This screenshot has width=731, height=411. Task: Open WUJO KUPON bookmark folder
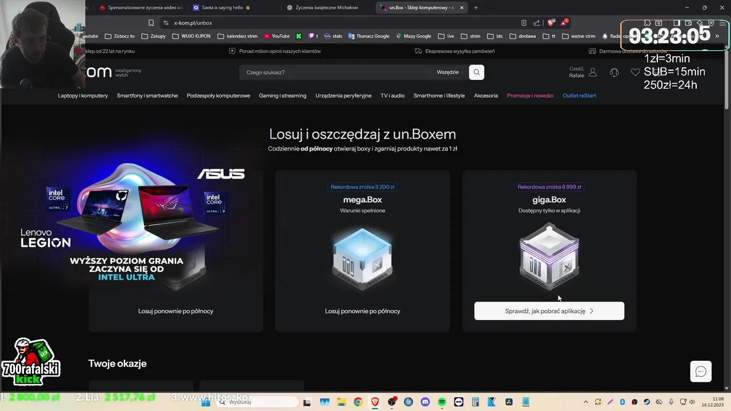[x=191, y=36]
